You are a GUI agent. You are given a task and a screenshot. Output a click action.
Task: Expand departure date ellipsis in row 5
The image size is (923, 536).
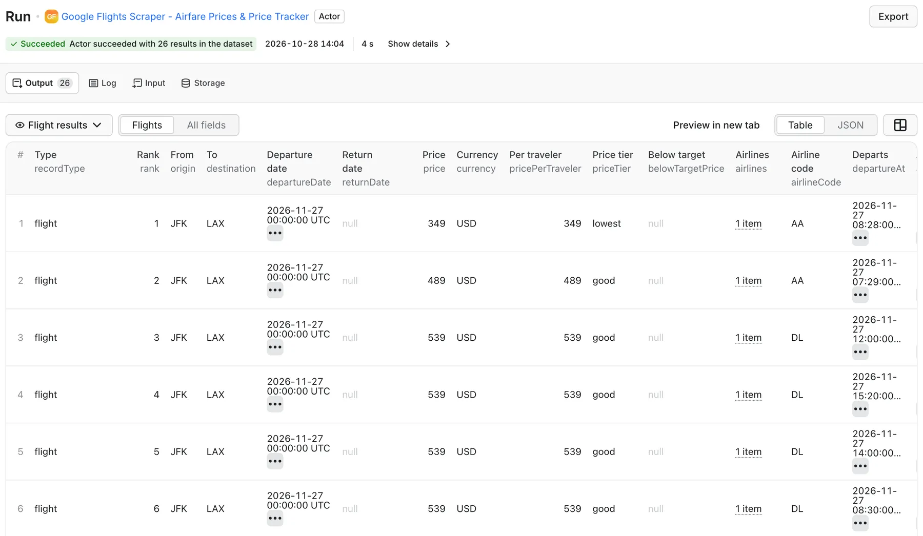coord(275,461)
